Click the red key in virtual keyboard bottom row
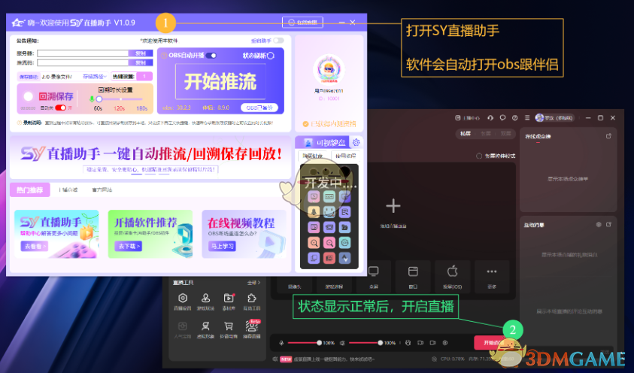 pos(329,258)
